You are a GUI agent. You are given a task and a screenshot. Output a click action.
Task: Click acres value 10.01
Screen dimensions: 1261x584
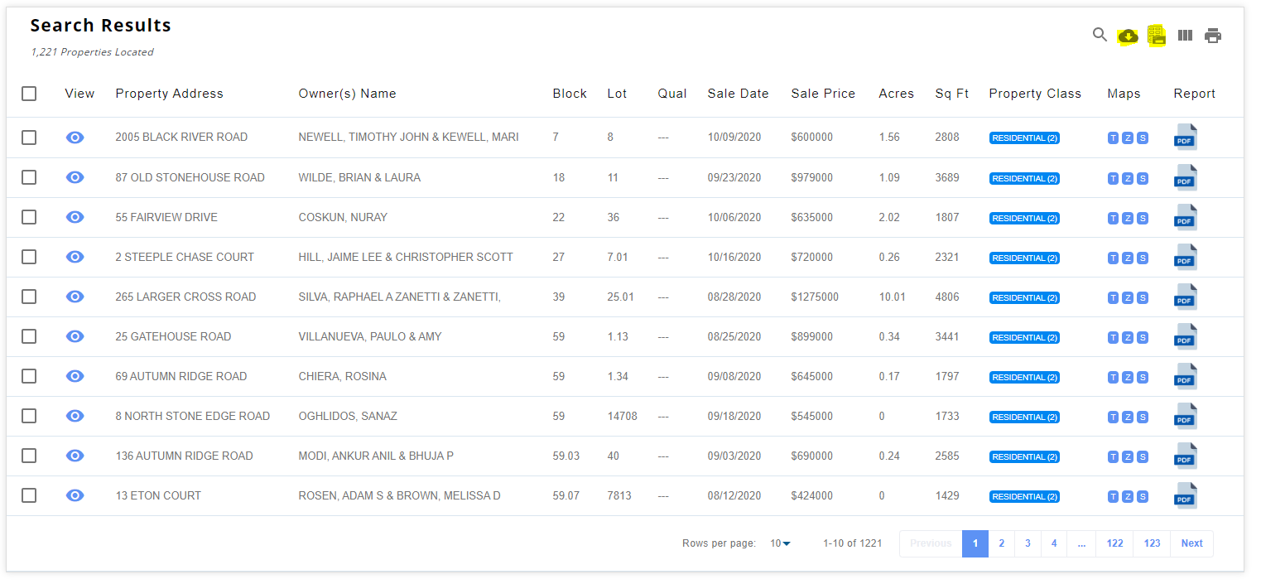click(x=893, y=297)
